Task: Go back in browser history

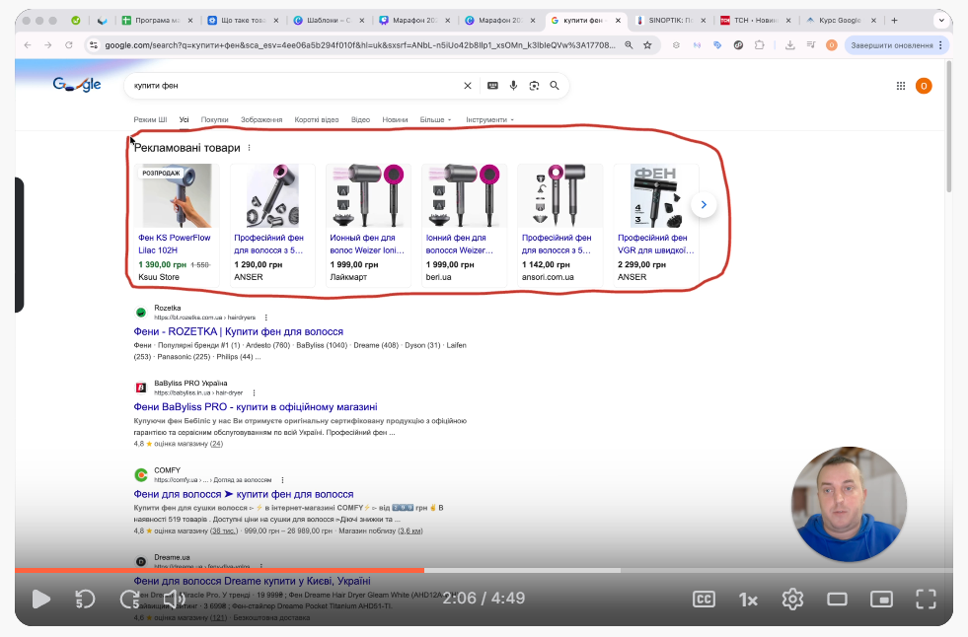Action: pos(28,45)
